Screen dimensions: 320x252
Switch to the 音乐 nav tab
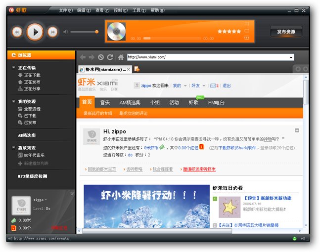tap(105, 102)
